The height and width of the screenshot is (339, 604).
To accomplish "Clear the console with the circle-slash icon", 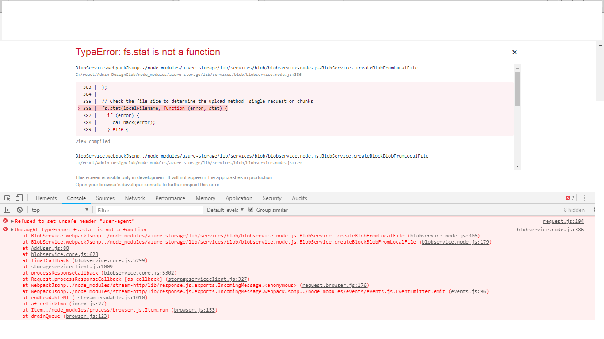I will pyautogui.click(x=19, y=210).
